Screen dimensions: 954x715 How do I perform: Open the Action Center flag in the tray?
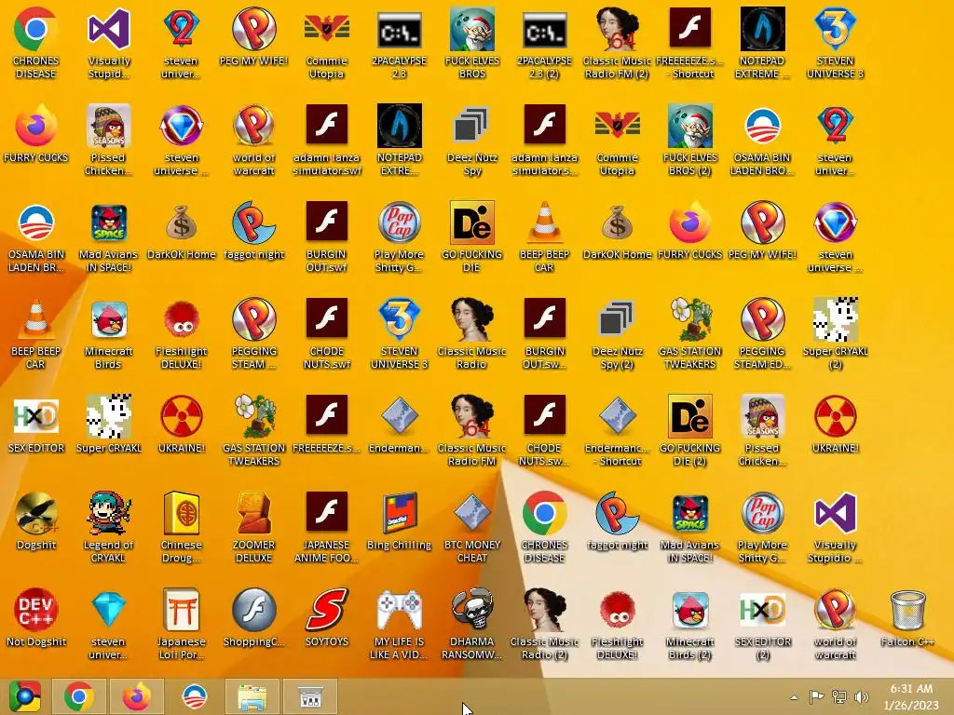pyautogui.click(x=816, y=696)
